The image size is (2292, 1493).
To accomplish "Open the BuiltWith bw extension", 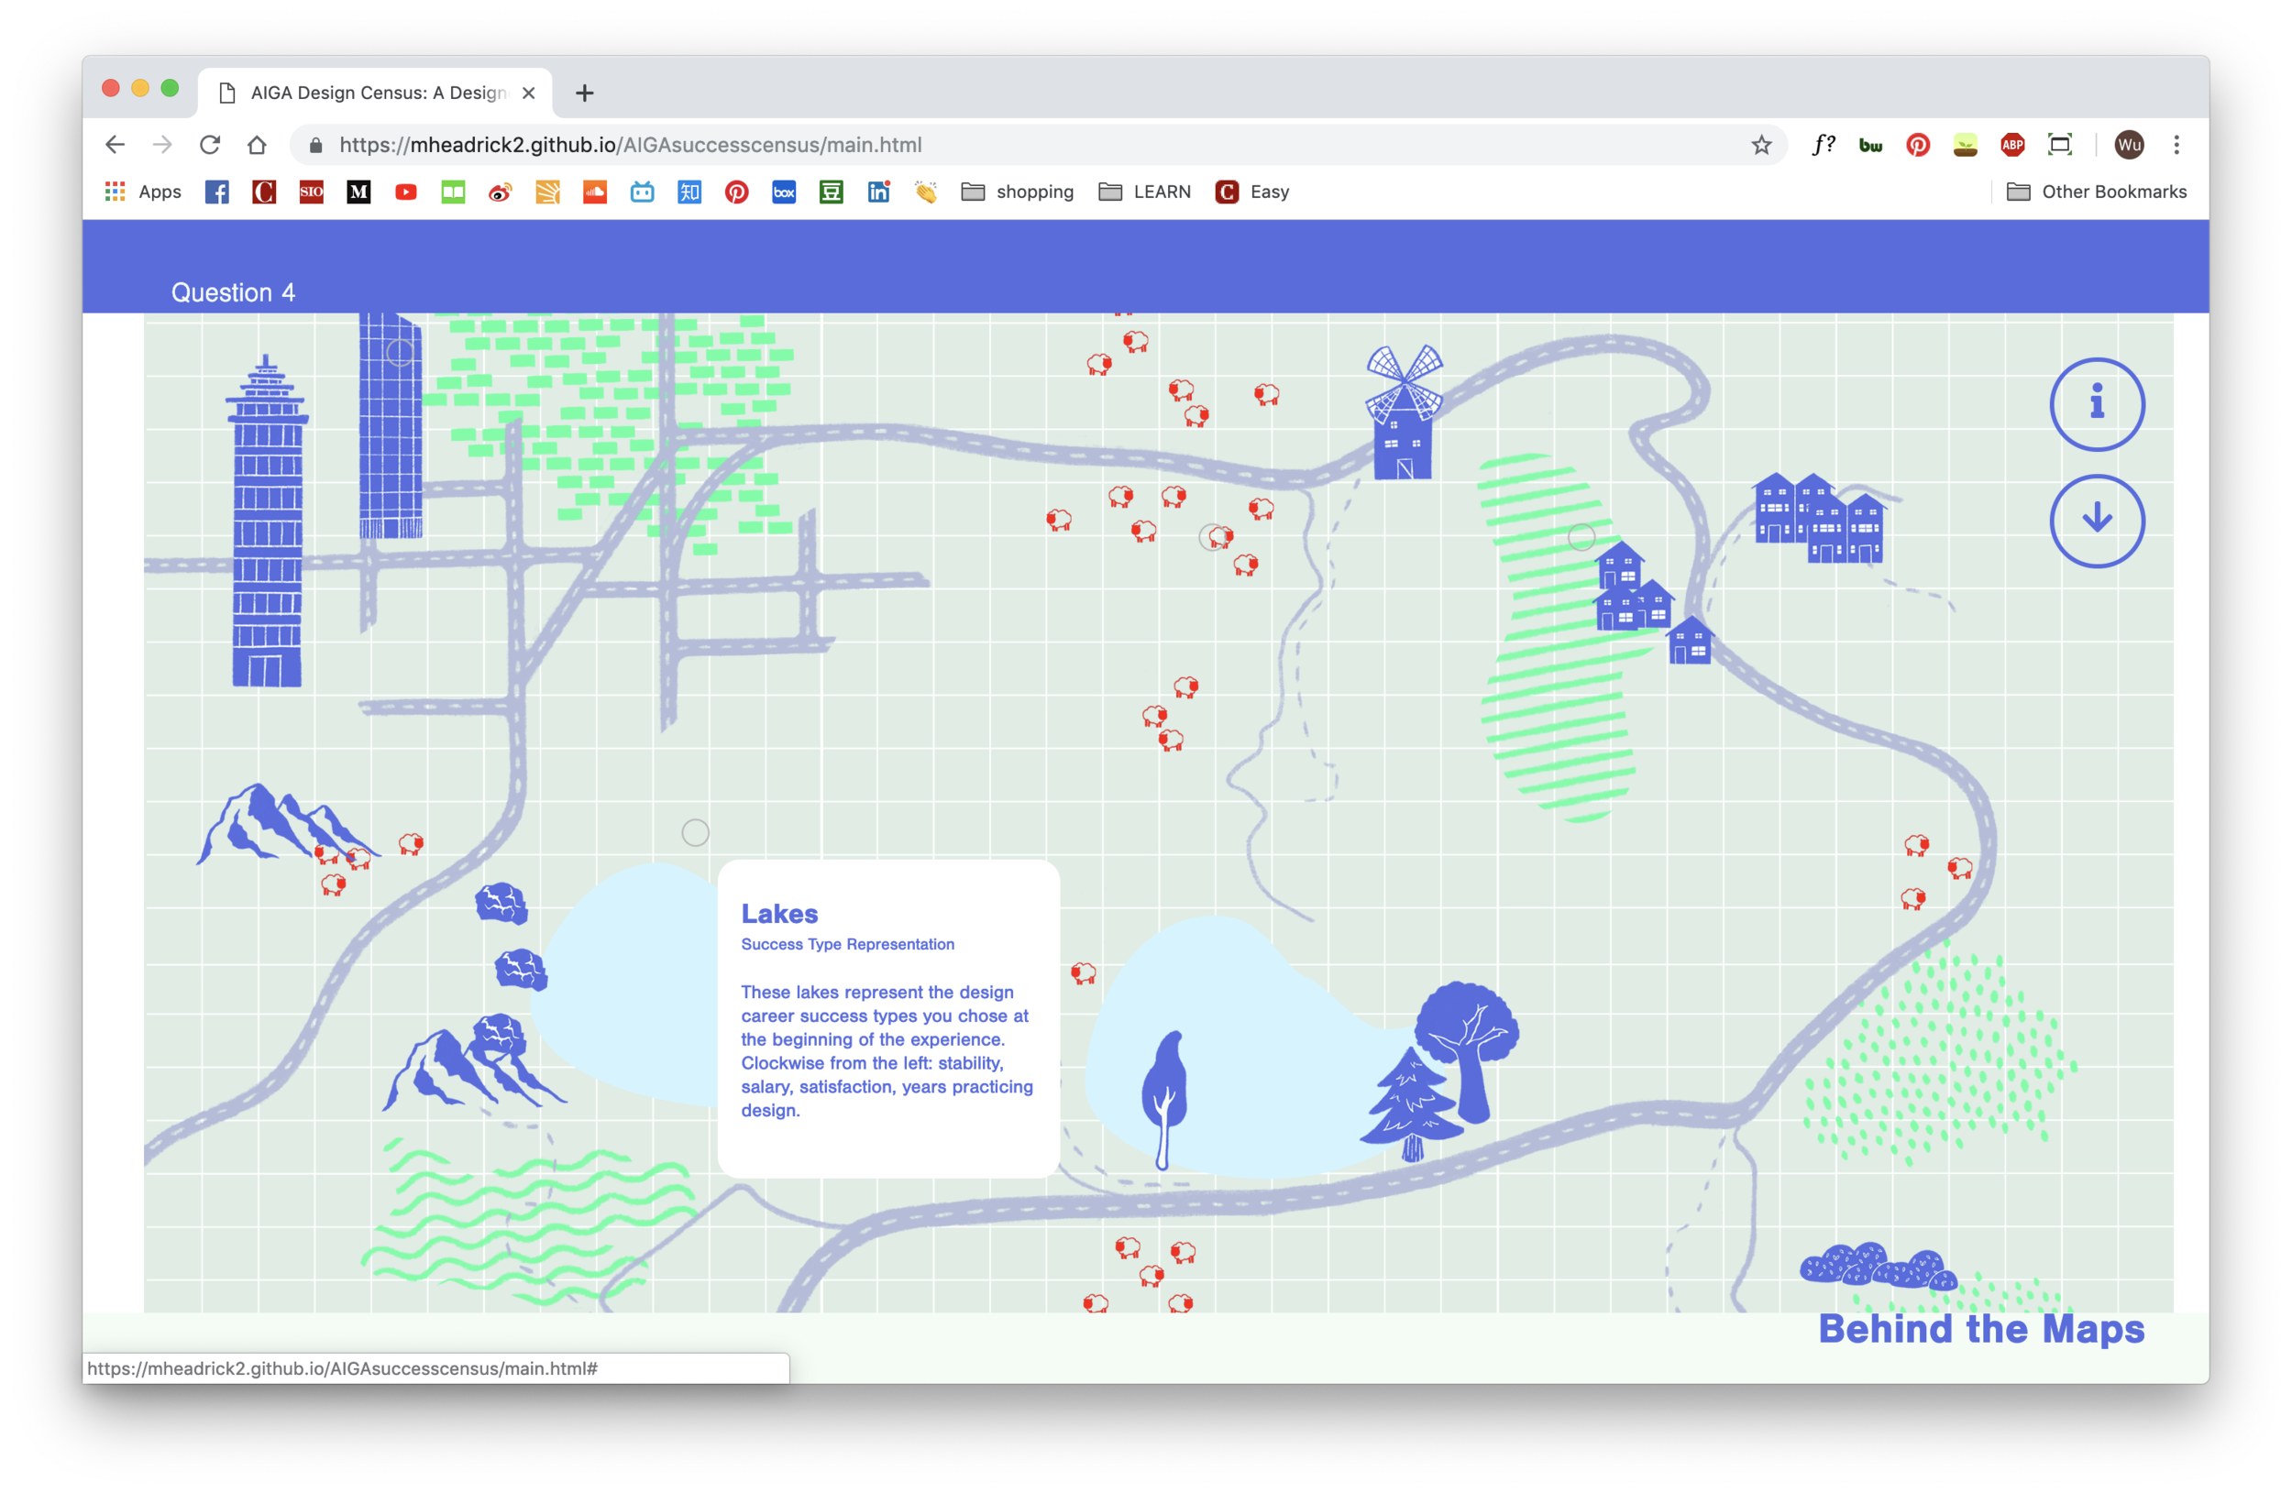I will click(x=1870, y=145).
